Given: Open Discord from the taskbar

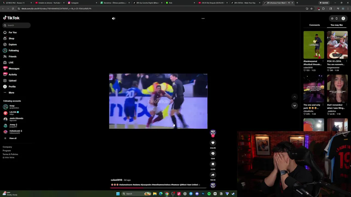Looking at the screenshot, I should (x=197, y=194).
